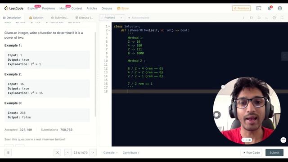The width and height of the screenshot is (288, 162).
Task: Open Explore in the top navigation
Action: (32, 8)
